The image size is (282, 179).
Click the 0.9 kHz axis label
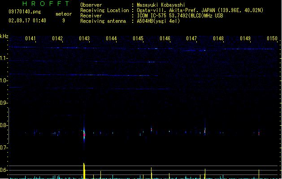[4, 103]
